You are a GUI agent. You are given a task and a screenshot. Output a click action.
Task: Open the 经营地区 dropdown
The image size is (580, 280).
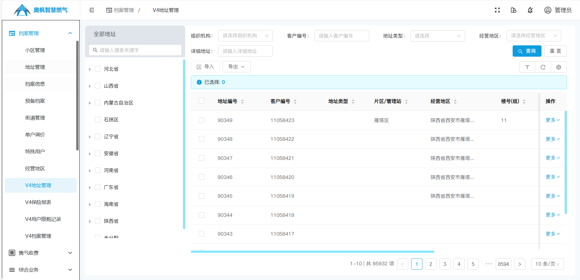point(534,36)
